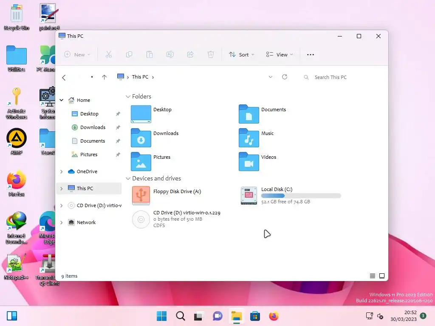This screenshot has width=435, height=326.
Task: Click the Paste clipboard icon
Action: click(150, 55)
